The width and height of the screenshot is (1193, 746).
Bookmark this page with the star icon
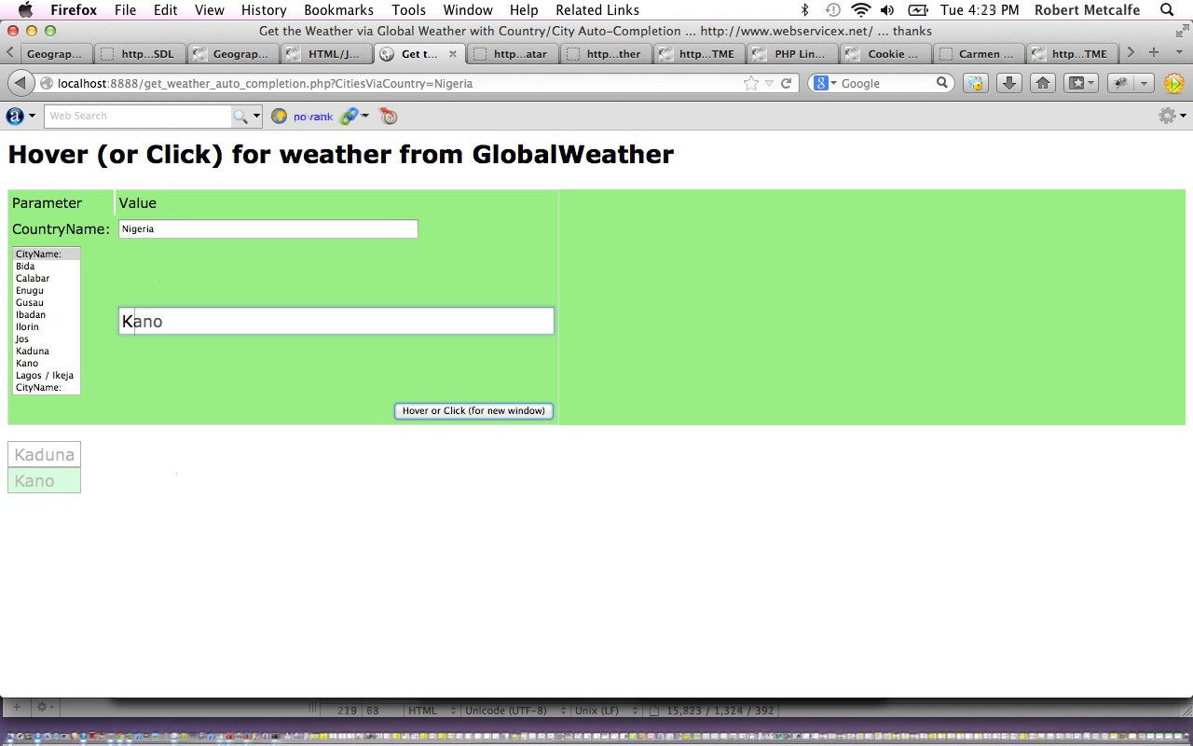[751, 83]
